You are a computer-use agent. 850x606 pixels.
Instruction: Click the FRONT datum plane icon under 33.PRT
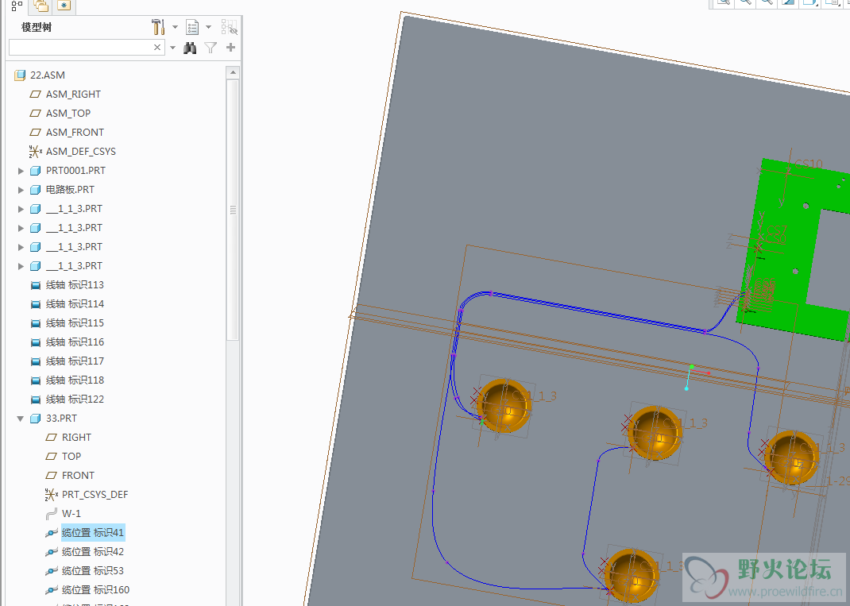[51, 476]
